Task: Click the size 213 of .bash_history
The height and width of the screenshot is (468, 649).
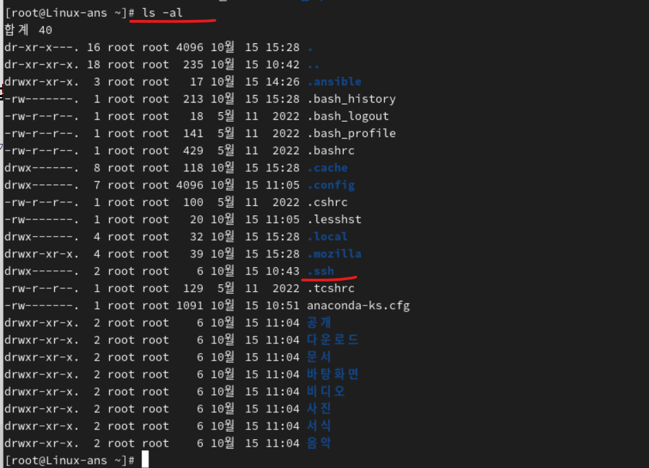Action: (x=193, y=99)
